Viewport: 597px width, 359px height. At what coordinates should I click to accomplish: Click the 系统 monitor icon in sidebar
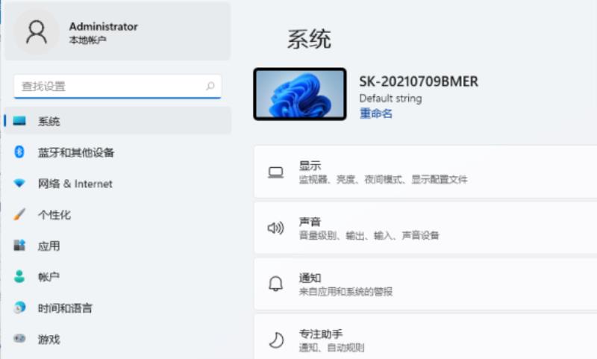[x=19, y=121]
